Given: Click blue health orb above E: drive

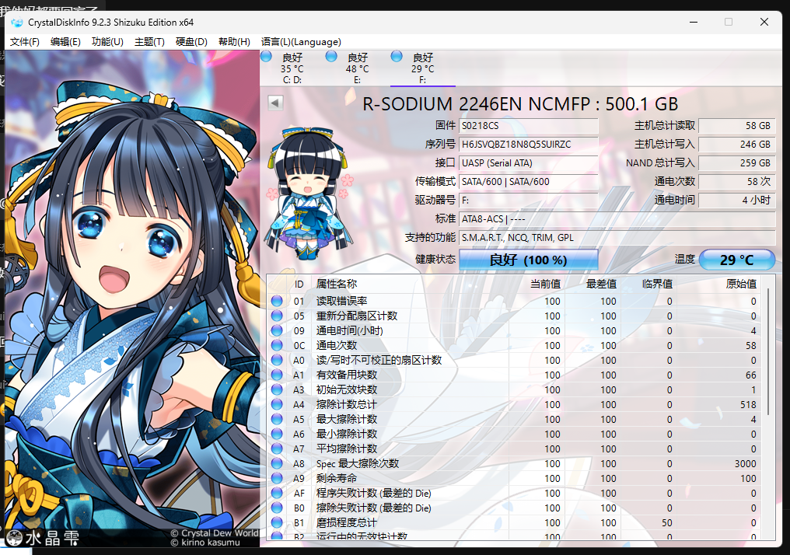Looking at the screenshot, I should pyautogui.click(x=331, y=56).
